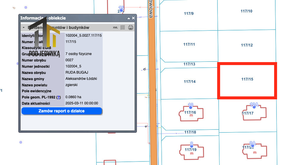Image resolution: width=293 pixels, height=165 pixels.
Task: Click the 0.0860 ha area value
Action: [73, 97]
